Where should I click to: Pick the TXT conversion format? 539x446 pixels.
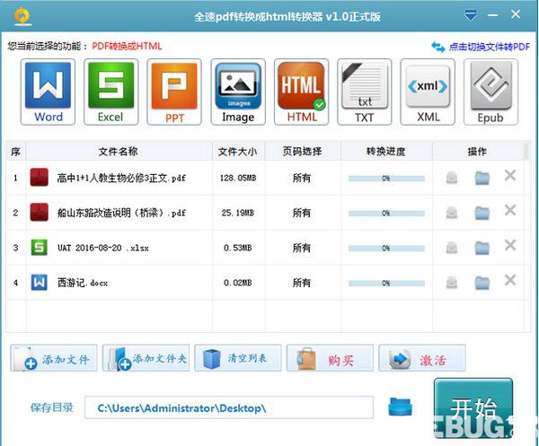tap(365, 92)
